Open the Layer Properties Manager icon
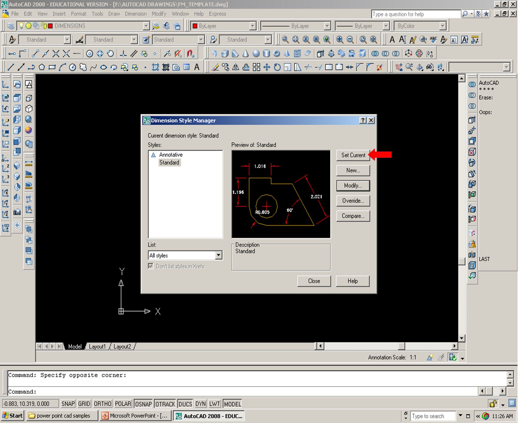529x423 pixels. (11, 26)
